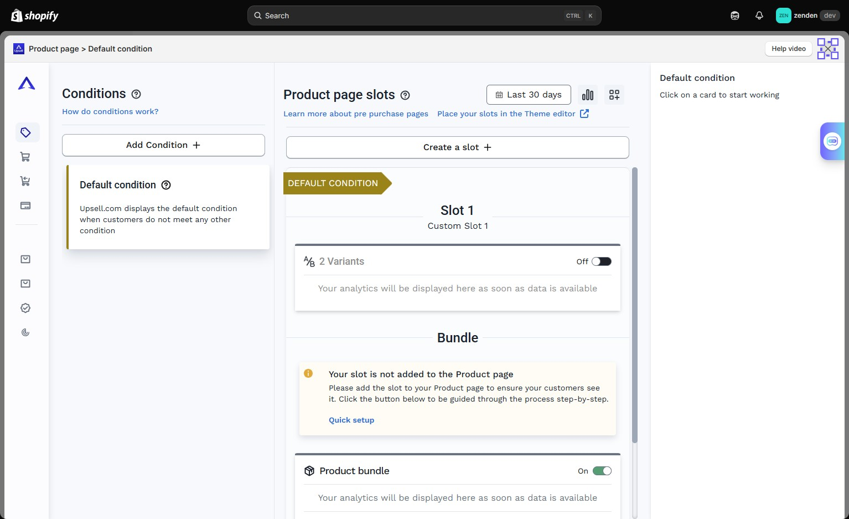The height and width of the screenshot is (519, 849).
Task: Open the floating chat widget
Action: coord(832,141)
